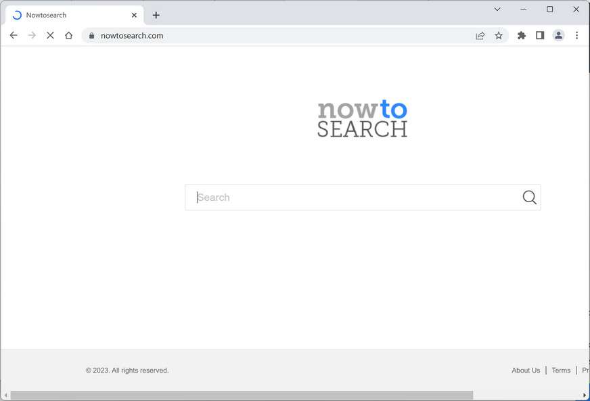Image resolution: width=590 pixels, height=401 pixels.
Task: Open the Terms footer link
Action: (561, 370)
